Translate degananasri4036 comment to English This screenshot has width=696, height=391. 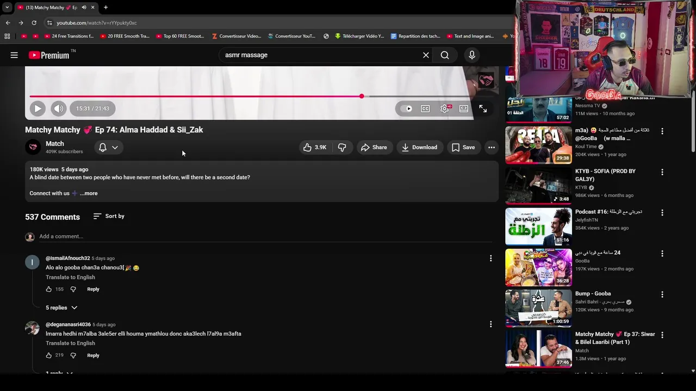(x=70, y=343)
